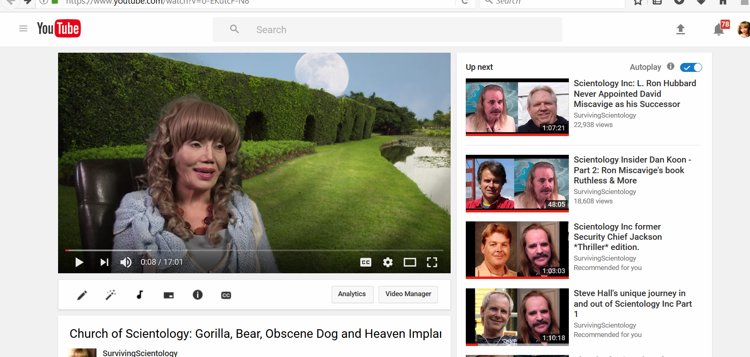This screenshot has width=750, height=357.
Task: Play the video
Action: click(x=79, y=262)
